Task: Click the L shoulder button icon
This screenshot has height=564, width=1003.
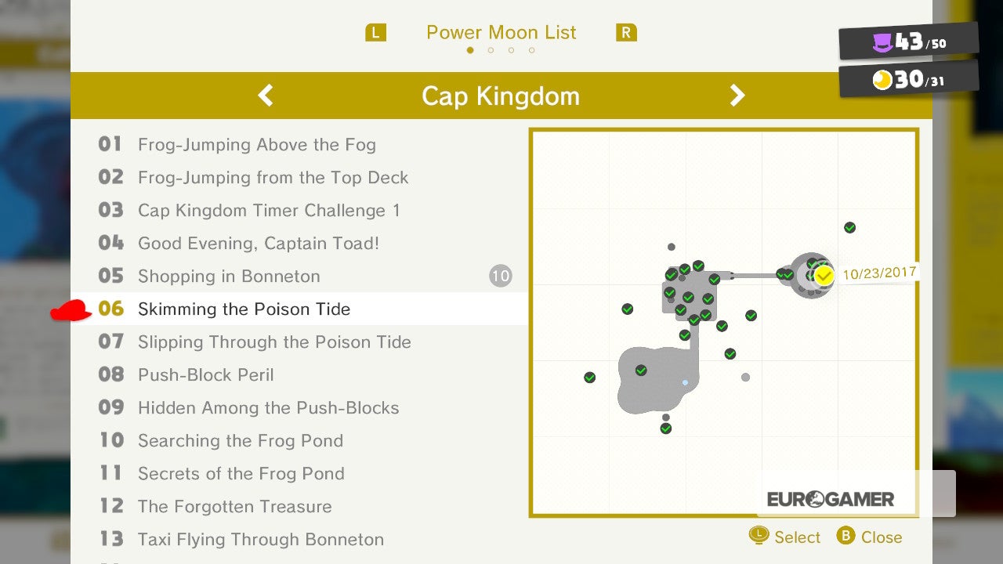Action: [x=376, y=33]
